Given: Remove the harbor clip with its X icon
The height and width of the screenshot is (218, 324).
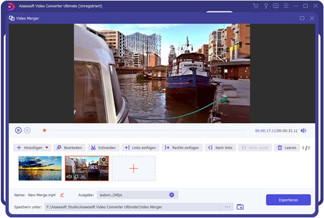Looking at the screenshot, I should (x=104, y=160).
